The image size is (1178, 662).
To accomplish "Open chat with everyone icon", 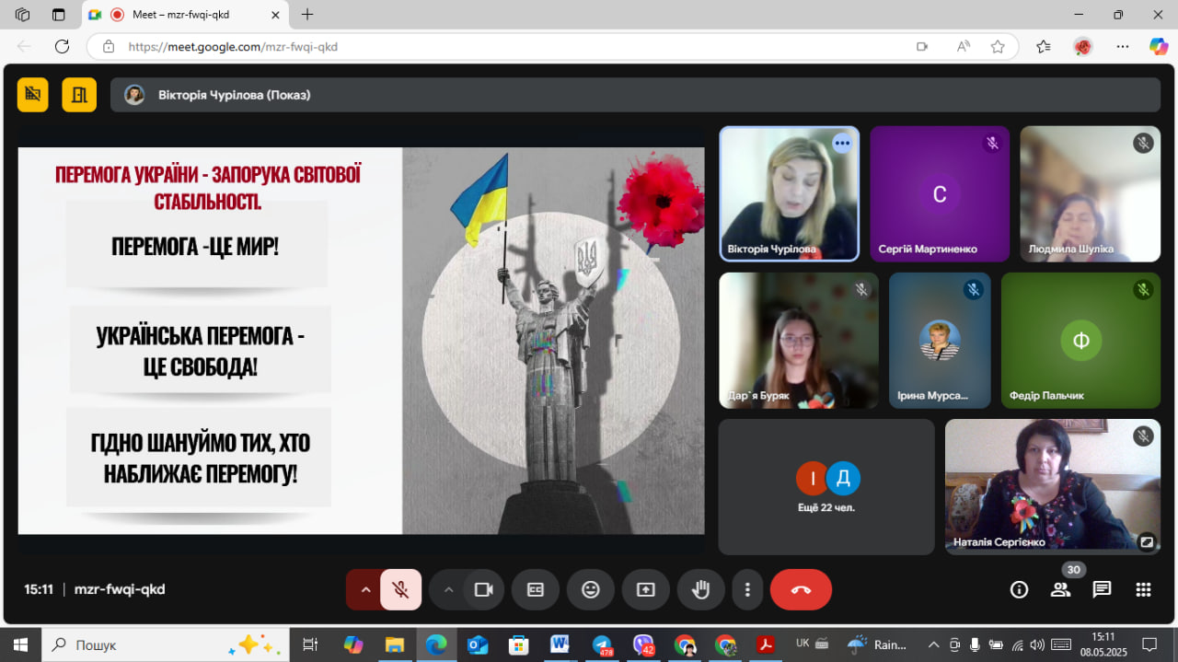I will (x=1103, y=590).
